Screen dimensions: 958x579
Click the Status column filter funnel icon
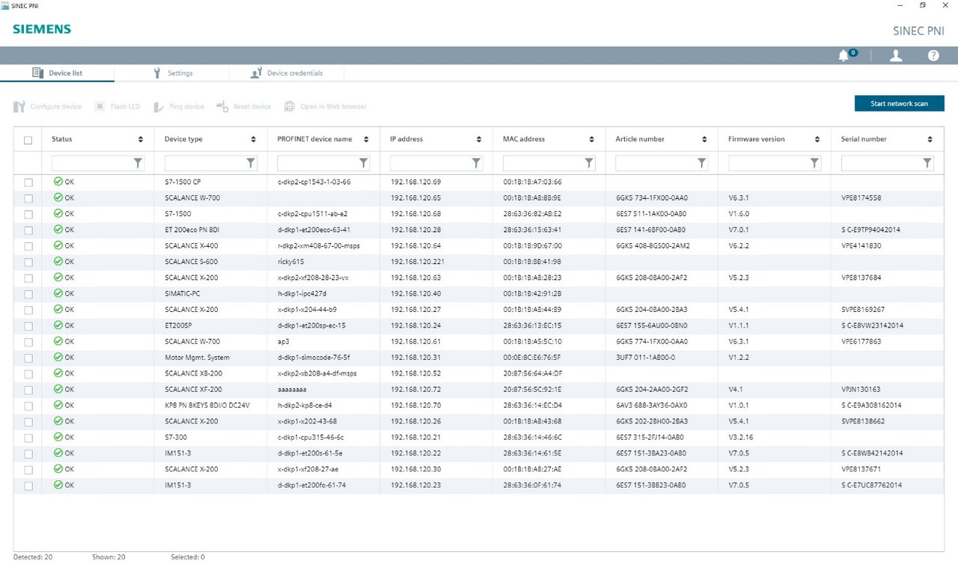point(138,163)
